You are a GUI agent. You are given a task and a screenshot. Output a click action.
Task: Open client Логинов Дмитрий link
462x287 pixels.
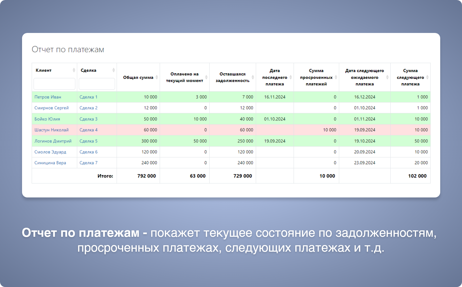click(x=53, y=141)
